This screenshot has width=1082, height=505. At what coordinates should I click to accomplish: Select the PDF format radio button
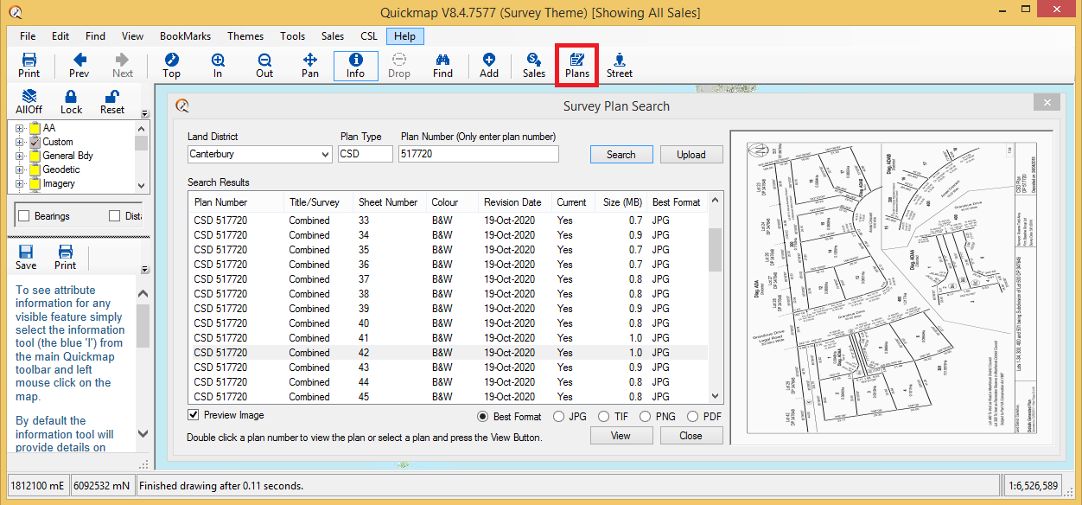pyautogui.click(x=692, y=417)
